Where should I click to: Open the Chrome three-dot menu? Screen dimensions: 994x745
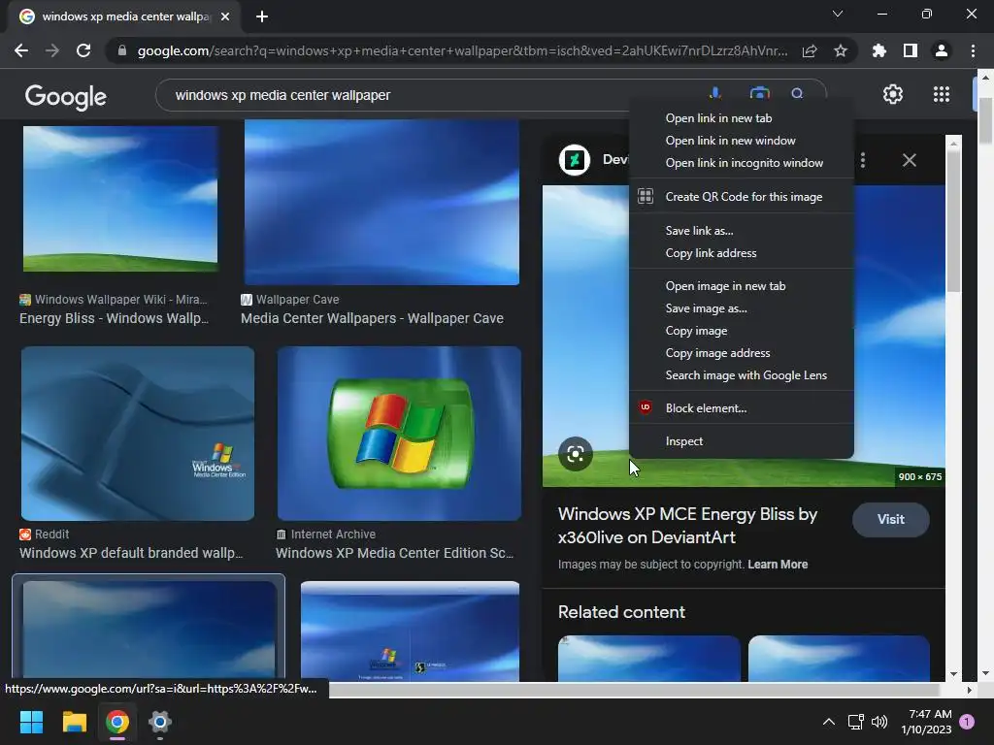pos(973,50)
